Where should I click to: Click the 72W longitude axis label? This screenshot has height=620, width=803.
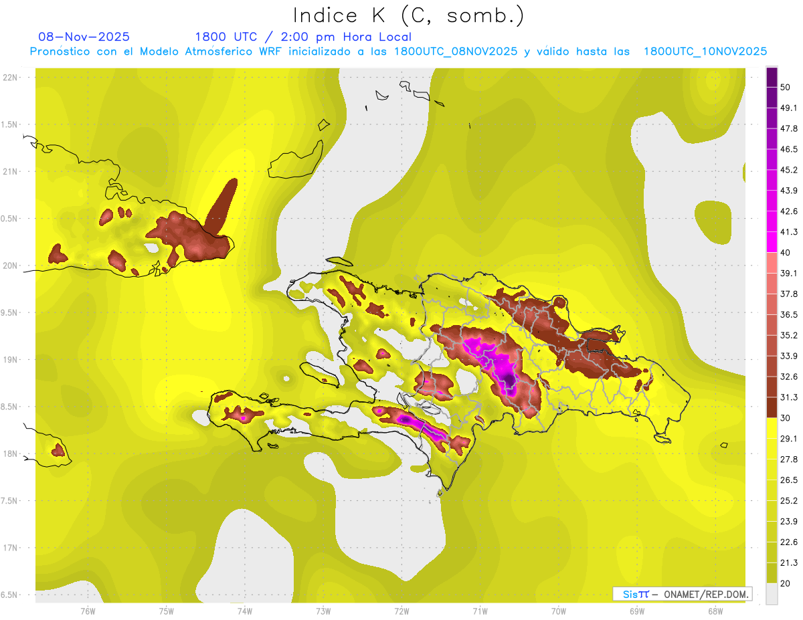[x=401, y=611]
